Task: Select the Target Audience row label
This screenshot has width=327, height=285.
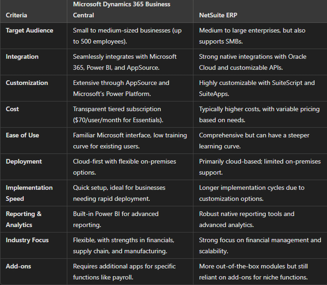Action: pyautogui.click(x=29, y=31)
